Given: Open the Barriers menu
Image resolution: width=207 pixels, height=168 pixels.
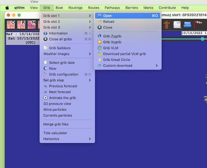Looking at the screenshot, I should coord(132,8).
